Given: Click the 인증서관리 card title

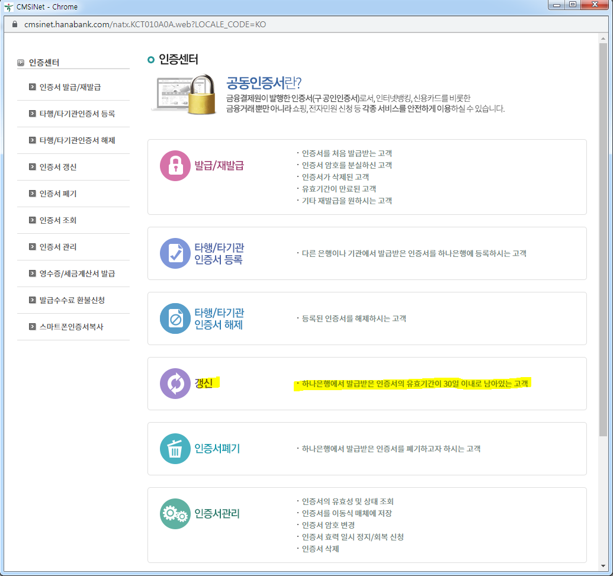Looking at the screenshot, I should (x=217, y=513).
